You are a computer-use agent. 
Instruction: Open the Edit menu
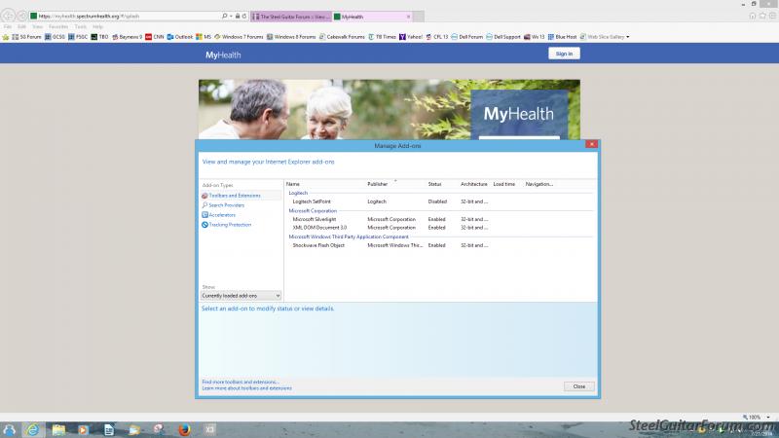pyautogui.click(x=21, y=27)
